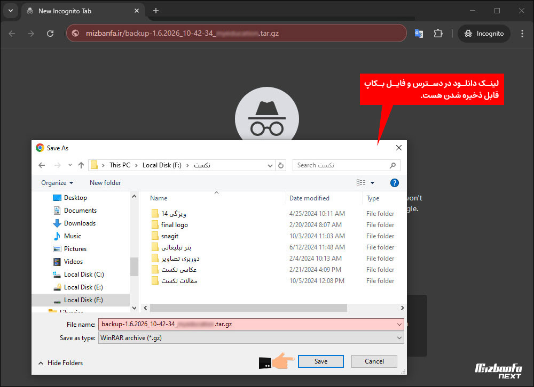Open Chrome's three-dot menu
The image size is (534, 387).
(522, 33)
